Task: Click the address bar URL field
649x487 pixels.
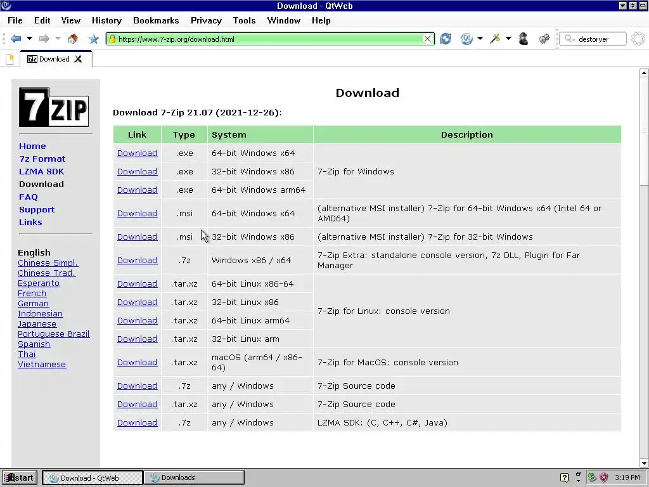Action: click(x=269, y=39)
